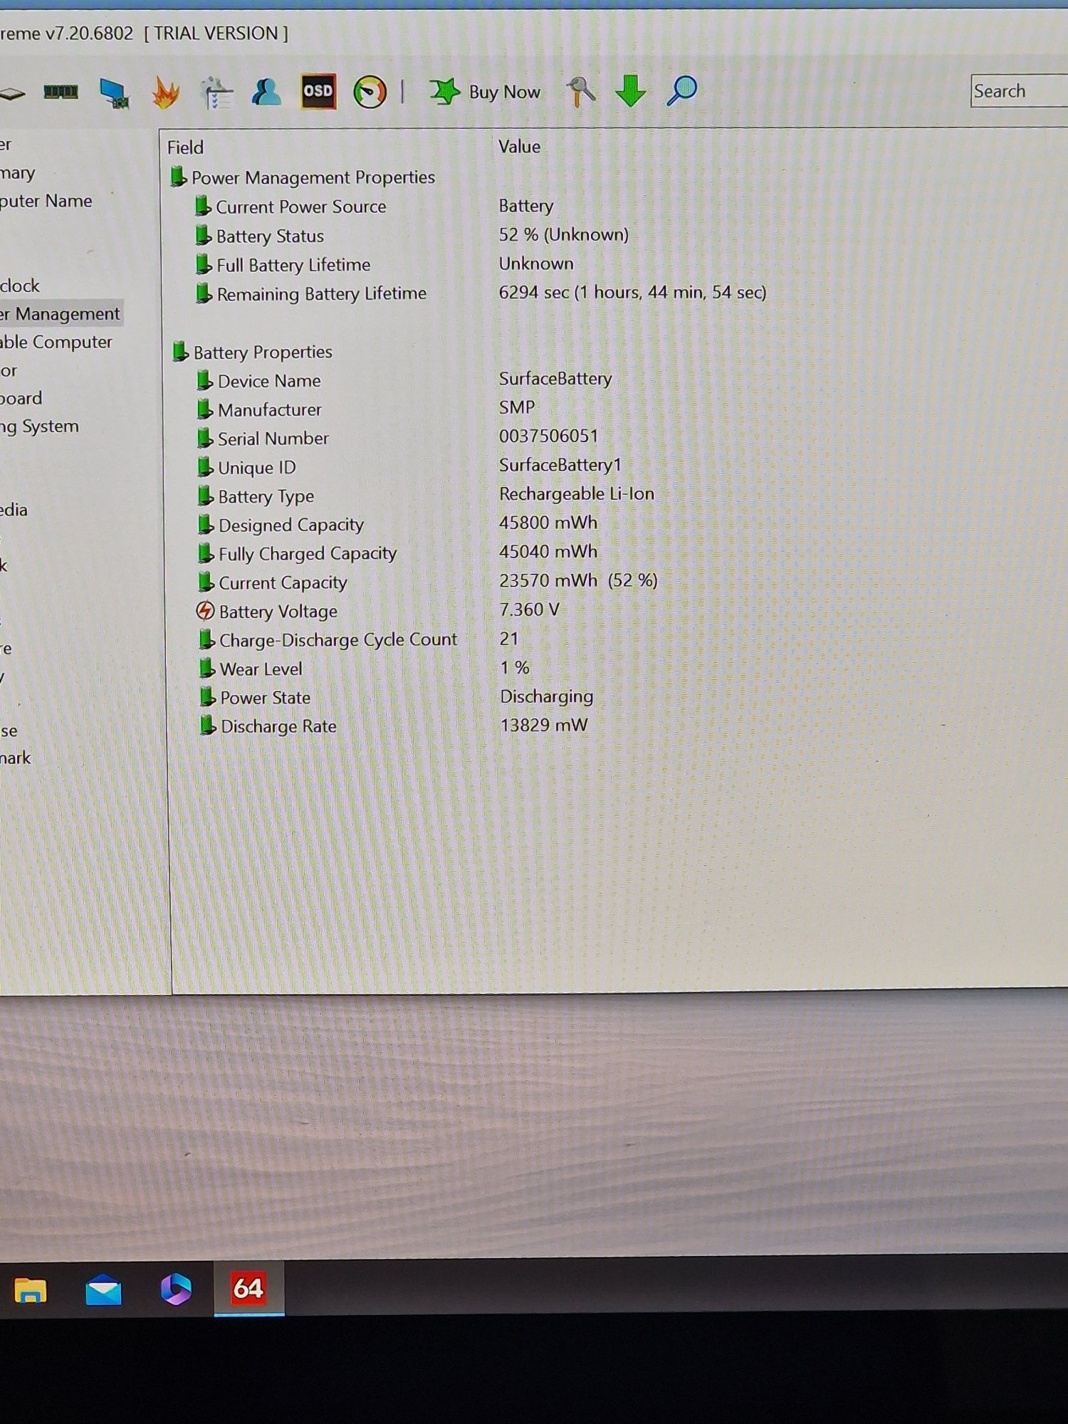Viewport: 1068px width, 1424px height.
Task: Click the 6294 sec remaining lifetime value
Action: coord(632,292)
